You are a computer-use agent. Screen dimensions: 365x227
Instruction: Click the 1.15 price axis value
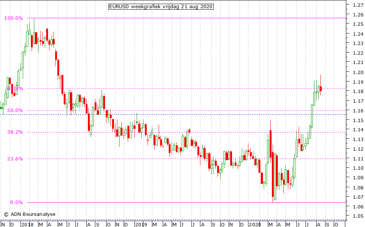pyautogui.click(x=358, y=120)
